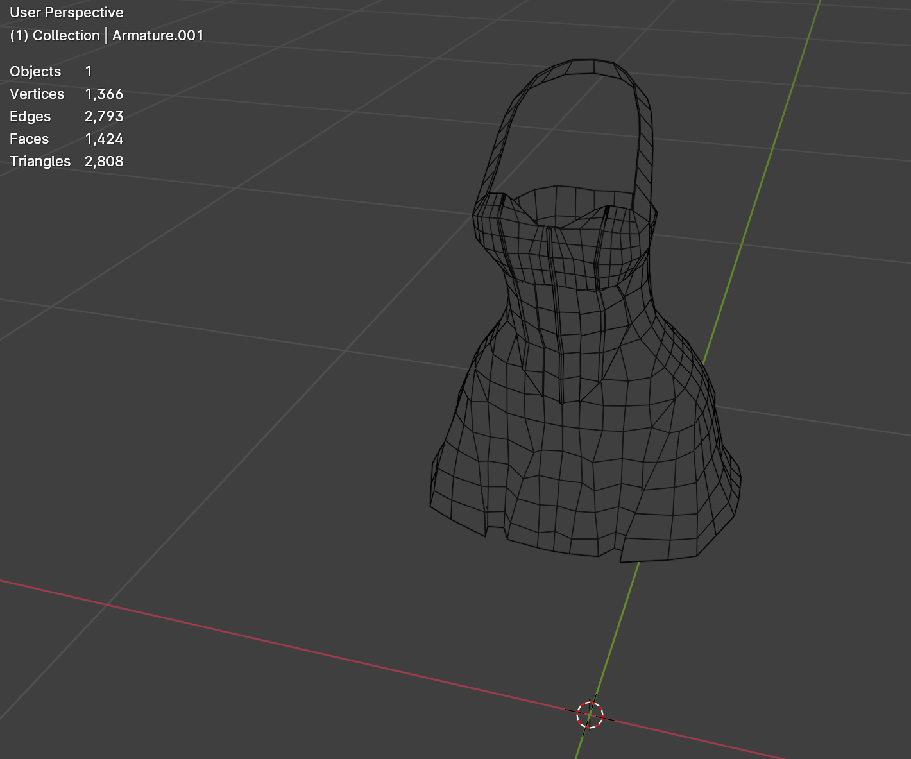This screenshot has height=759, width=911.
Task: Click the Faces count of 1,424
Action: point(105,139)
